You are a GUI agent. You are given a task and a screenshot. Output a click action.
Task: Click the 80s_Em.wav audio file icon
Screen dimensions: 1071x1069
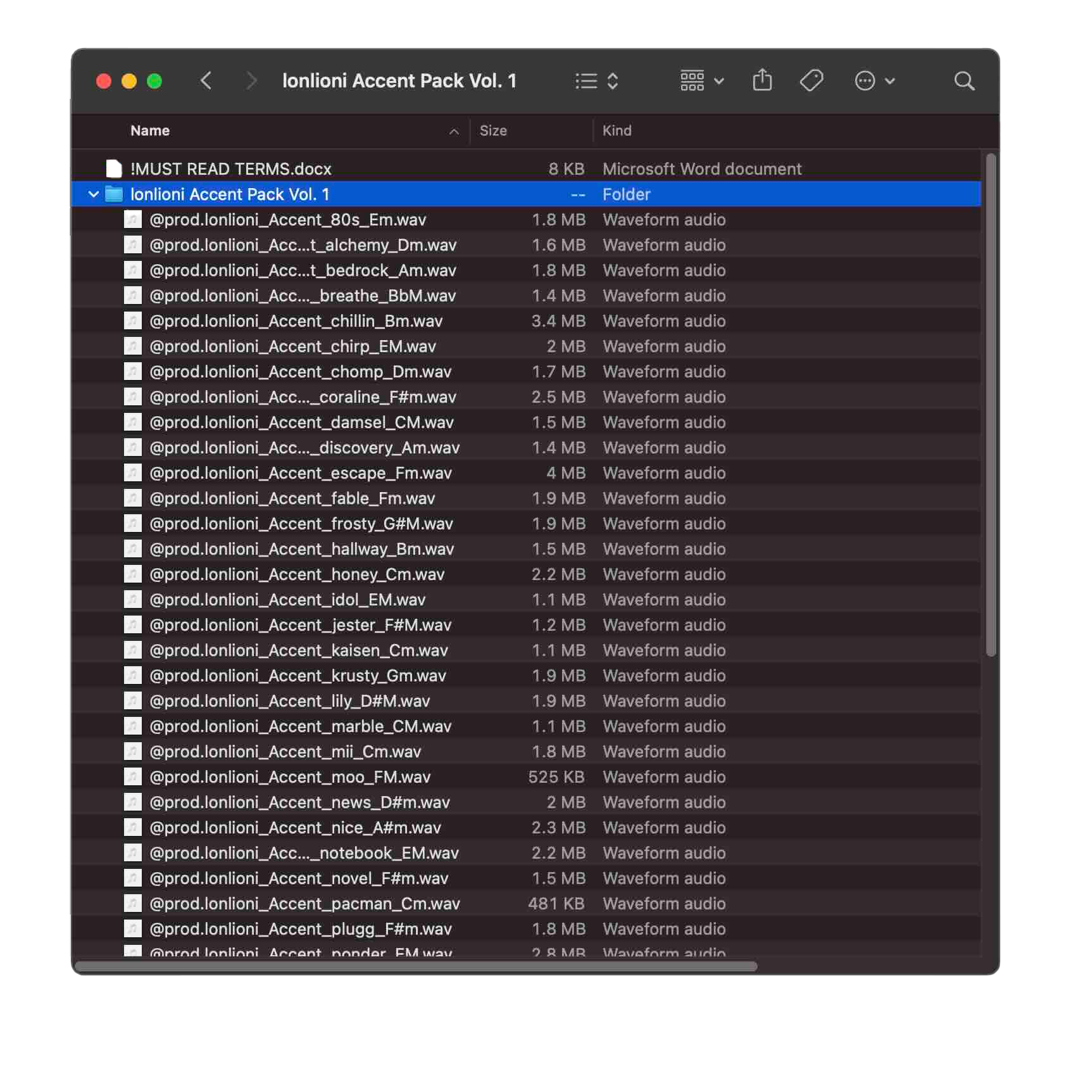(132, 220)
